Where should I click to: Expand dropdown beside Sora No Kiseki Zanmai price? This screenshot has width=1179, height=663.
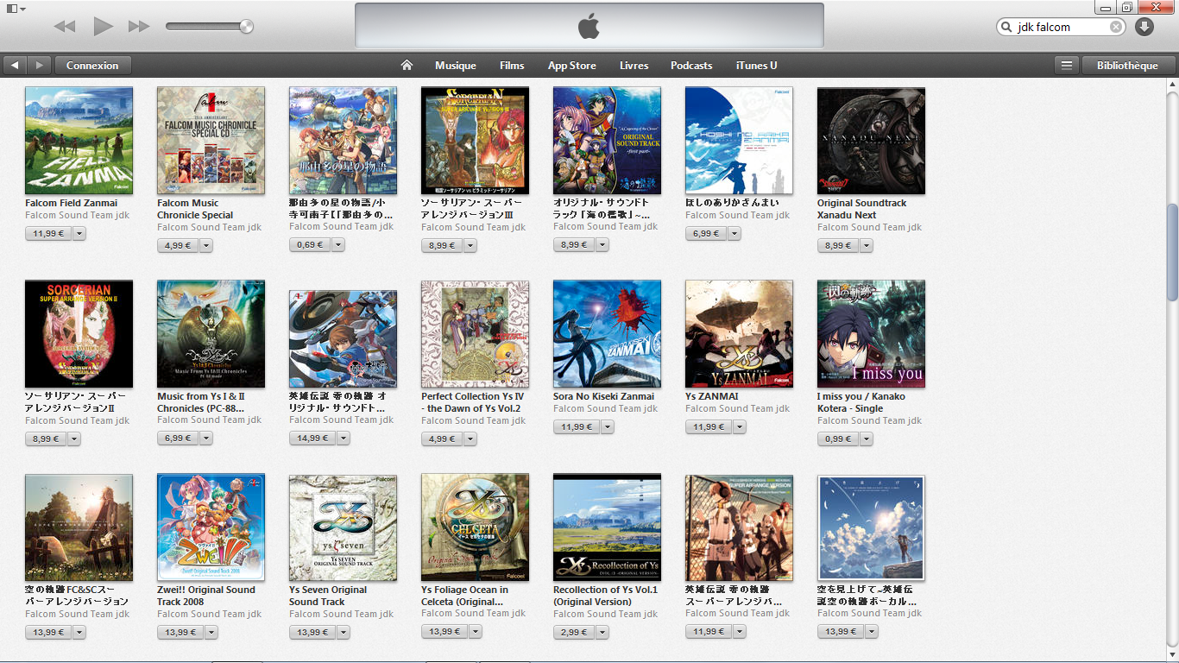(607, 427)
